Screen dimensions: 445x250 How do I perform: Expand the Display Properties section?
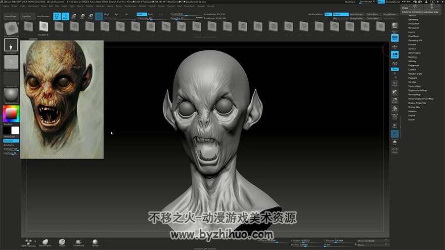(417, 103)
